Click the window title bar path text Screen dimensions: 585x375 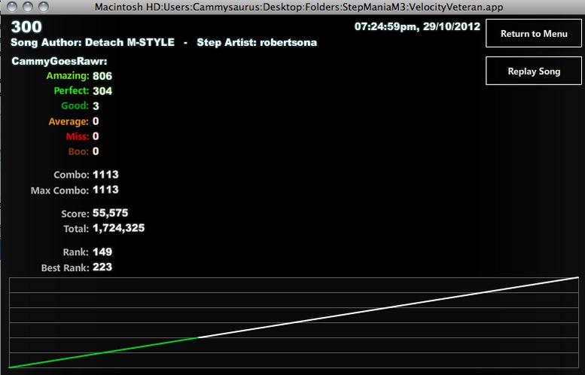click(x=299, y=7)
